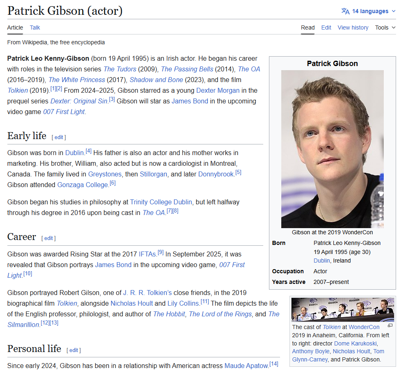Image resolution: width=401 pixels, height=375 pixels.
Task: Open Trinity College Dublin link
Action: tap(161, 202)
